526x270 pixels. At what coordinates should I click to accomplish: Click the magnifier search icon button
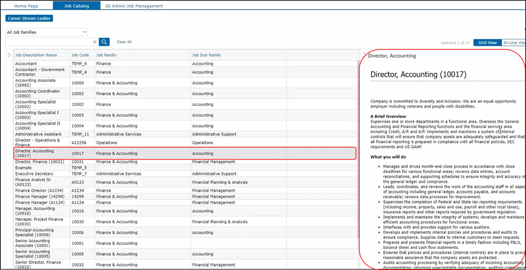tap(104, 42)
